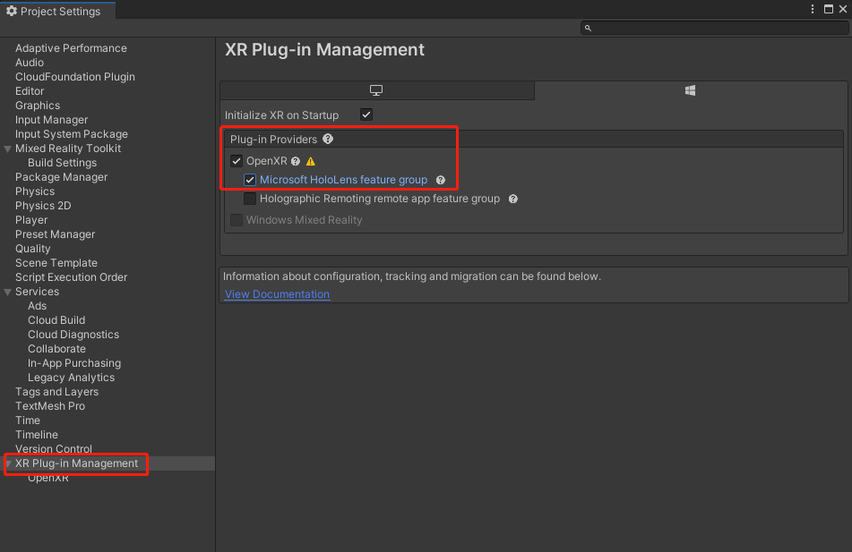Open Legacy Analytics settings
Screen dimensions: 852x552
pyautogui.click(x=71, y=378)
